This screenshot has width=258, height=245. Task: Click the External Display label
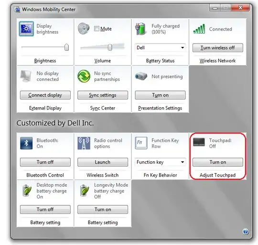[45, 108]
